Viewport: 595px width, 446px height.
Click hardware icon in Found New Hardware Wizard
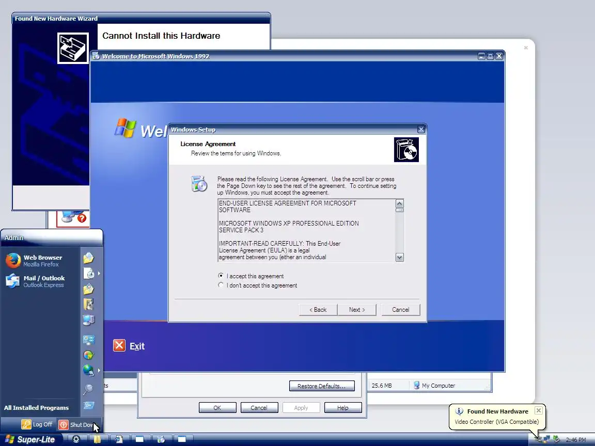(73, 48)
